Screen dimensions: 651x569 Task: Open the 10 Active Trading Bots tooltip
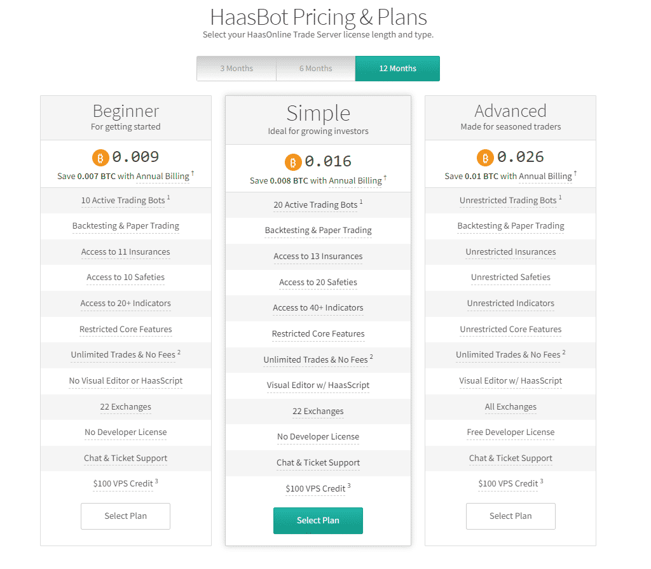pos(123,200)
